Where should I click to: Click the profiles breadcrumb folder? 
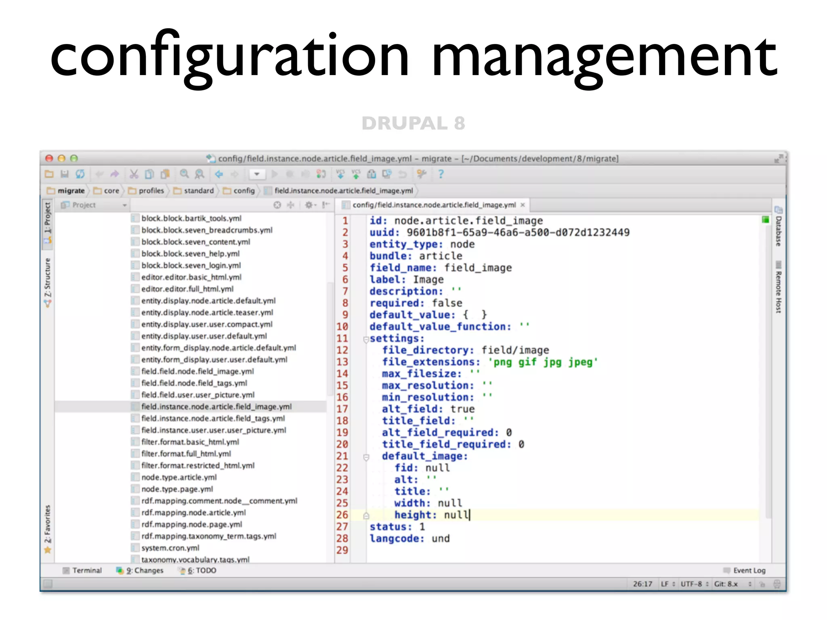tap(146, 191)
